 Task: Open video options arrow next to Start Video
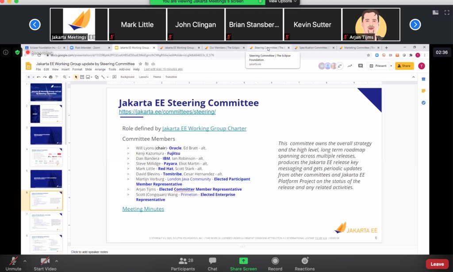[57, 261]
